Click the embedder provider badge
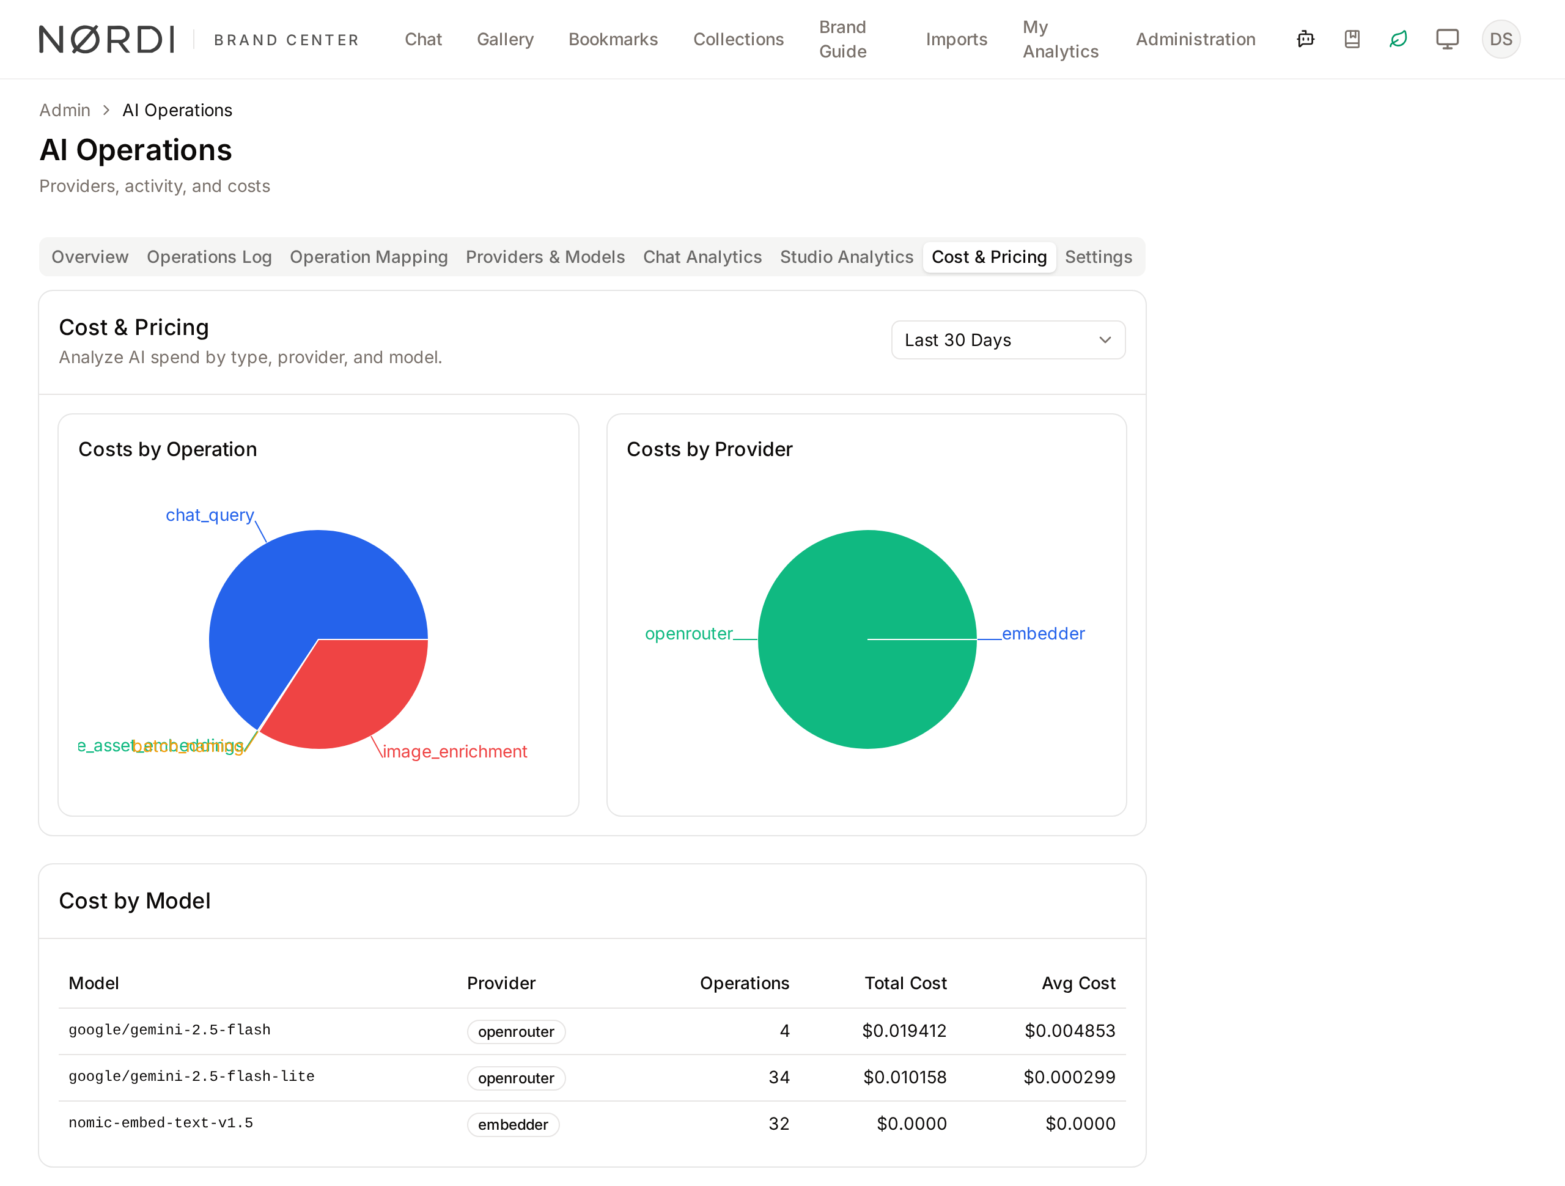1565x1186 pixels. click(x=513, y=1124)
